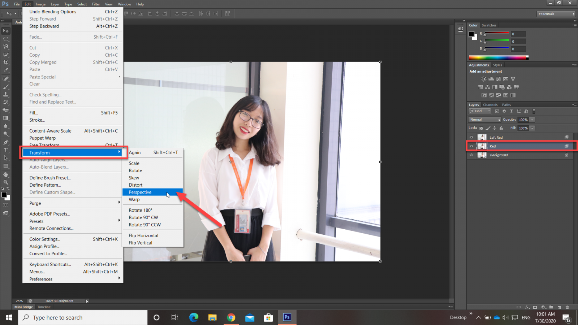Click the Windows taskbar search box

tap(83, 317)
